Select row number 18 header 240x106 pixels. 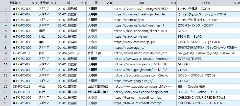coord(6,103)
